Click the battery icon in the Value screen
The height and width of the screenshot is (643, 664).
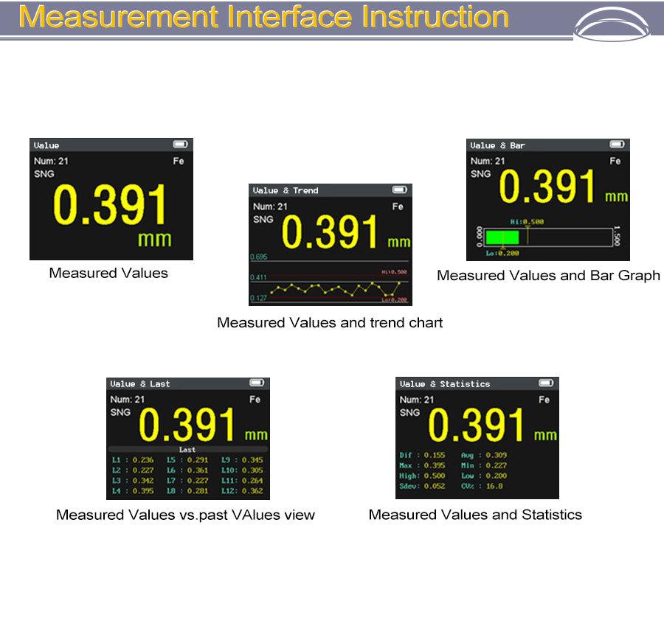coord(180,145)
